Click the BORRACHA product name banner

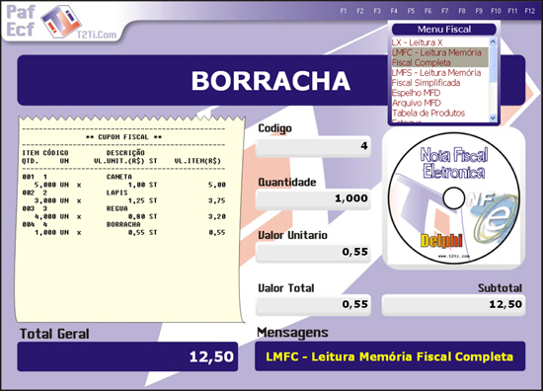pos(271,80)
